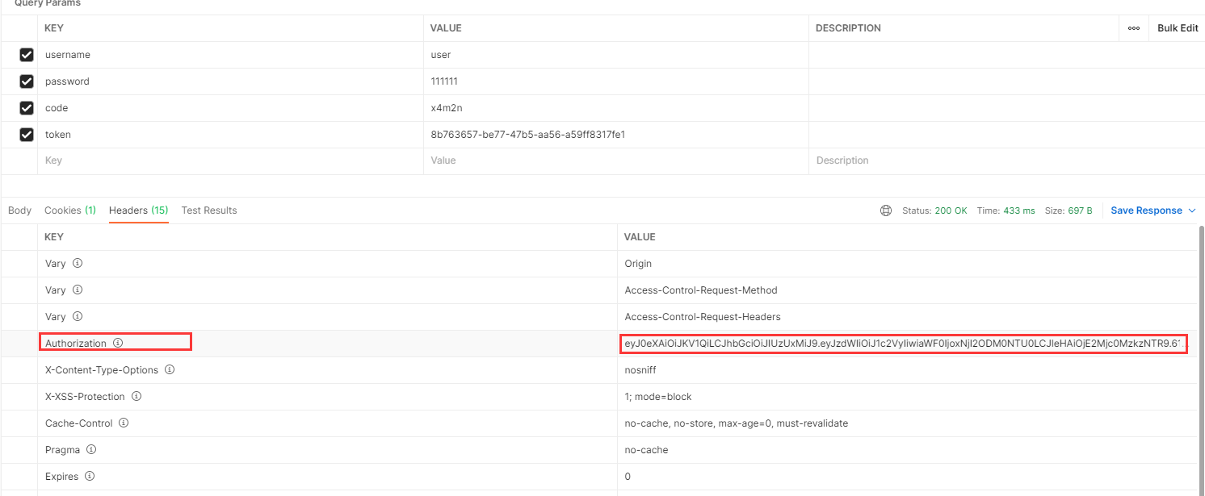Click the Origin header value

pos(638,264)
